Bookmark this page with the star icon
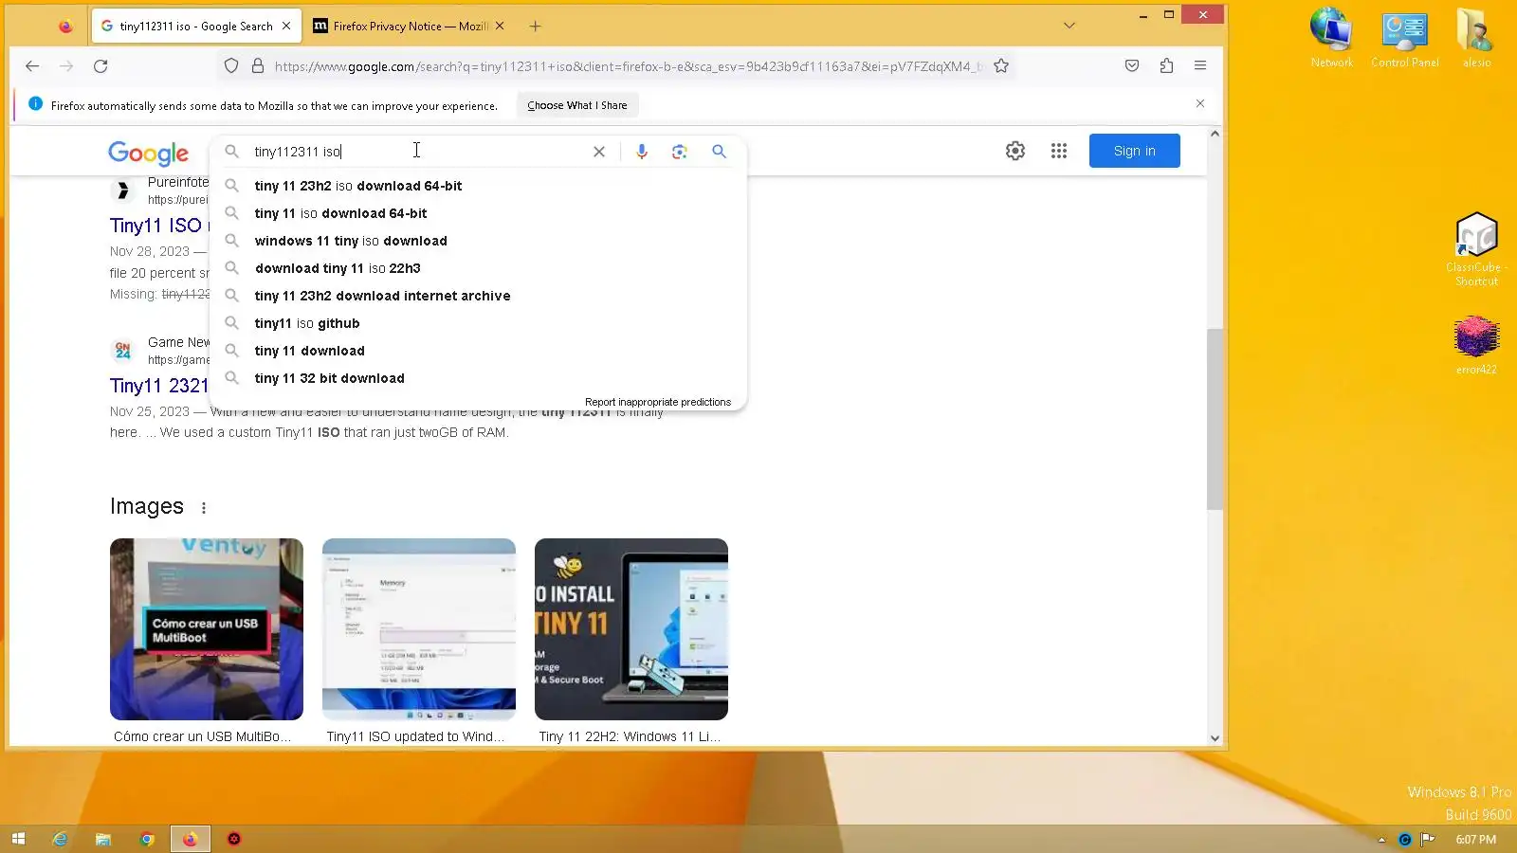The image size is (1517, 853). [1001, 66]
